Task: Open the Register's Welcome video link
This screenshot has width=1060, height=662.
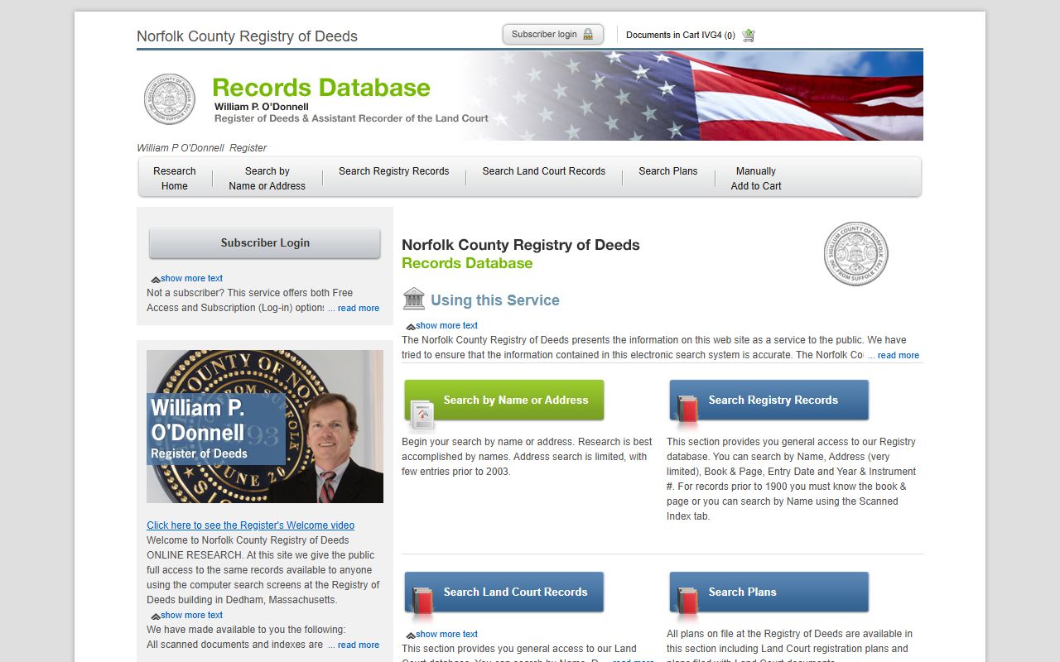Action: pos(250,525)
